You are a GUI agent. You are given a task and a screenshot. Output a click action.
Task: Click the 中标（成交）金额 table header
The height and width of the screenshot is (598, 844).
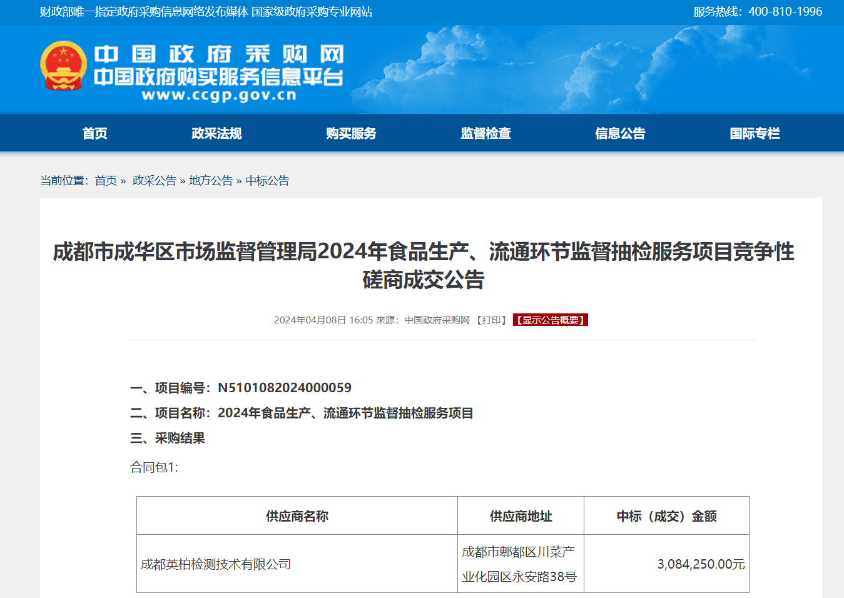tap(666, 515)
